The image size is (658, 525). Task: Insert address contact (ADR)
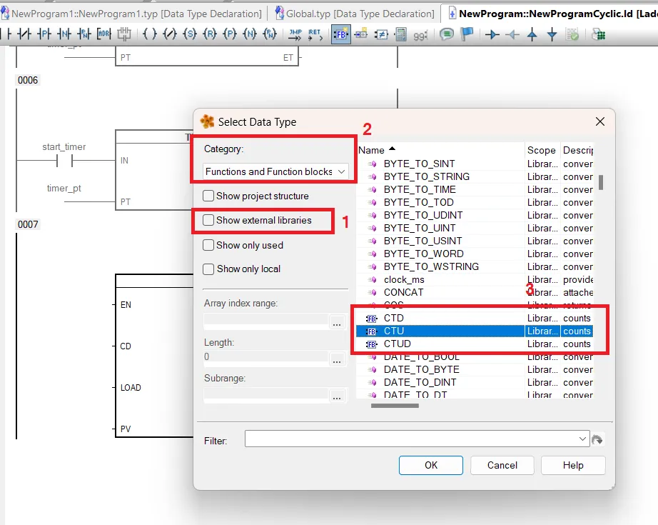103,34
